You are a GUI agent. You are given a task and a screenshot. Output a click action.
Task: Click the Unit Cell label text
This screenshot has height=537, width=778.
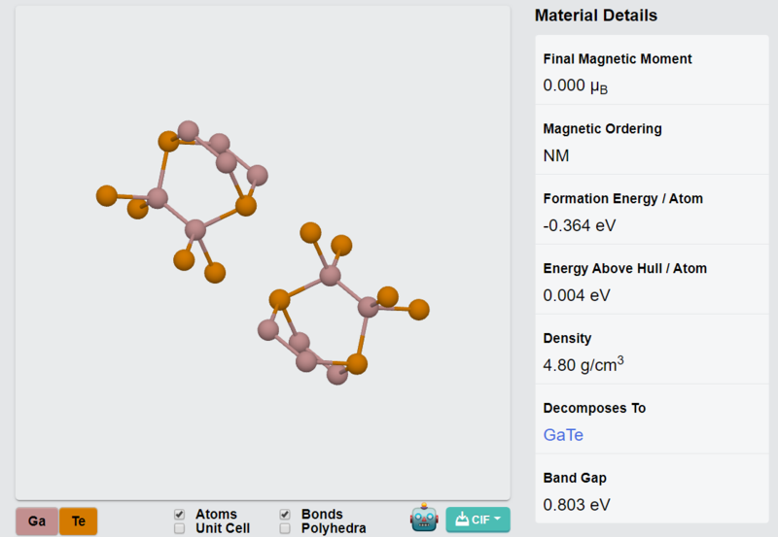tap(223, 528)
